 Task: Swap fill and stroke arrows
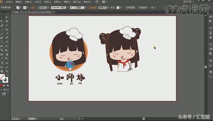point(7,75)
